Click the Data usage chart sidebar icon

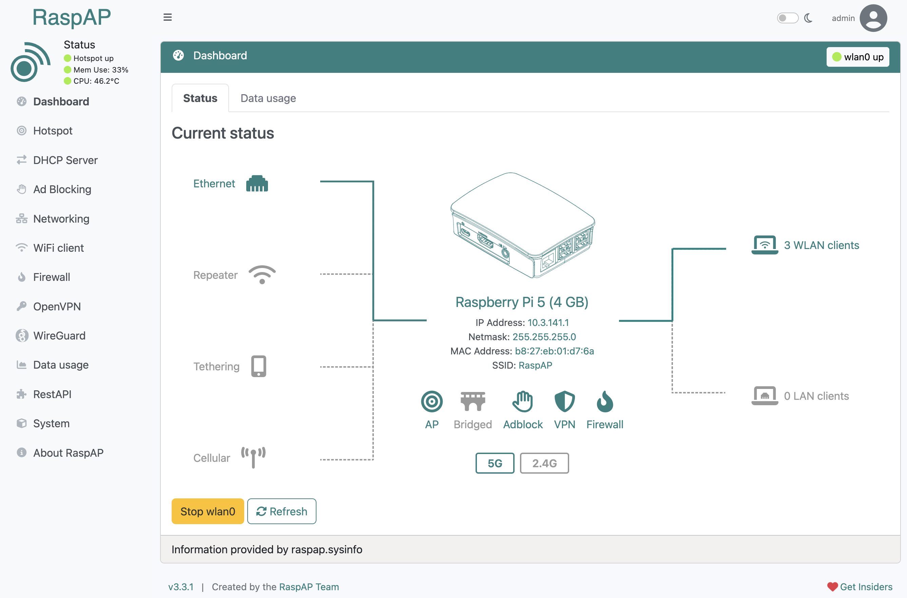pyautogui.click(x=22, y=365)
